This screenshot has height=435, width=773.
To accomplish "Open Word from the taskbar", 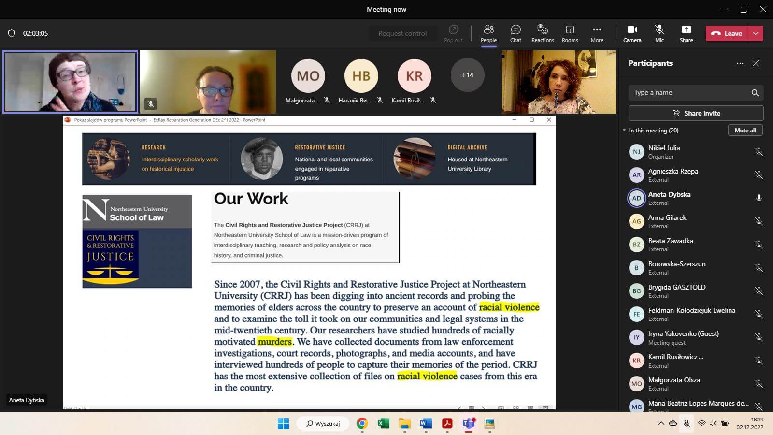I will pos(426,423).
